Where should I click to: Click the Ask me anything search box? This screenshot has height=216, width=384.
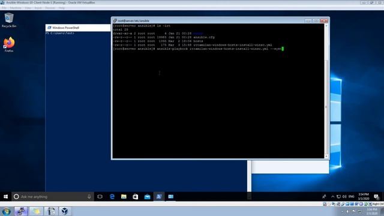[53, 197]
